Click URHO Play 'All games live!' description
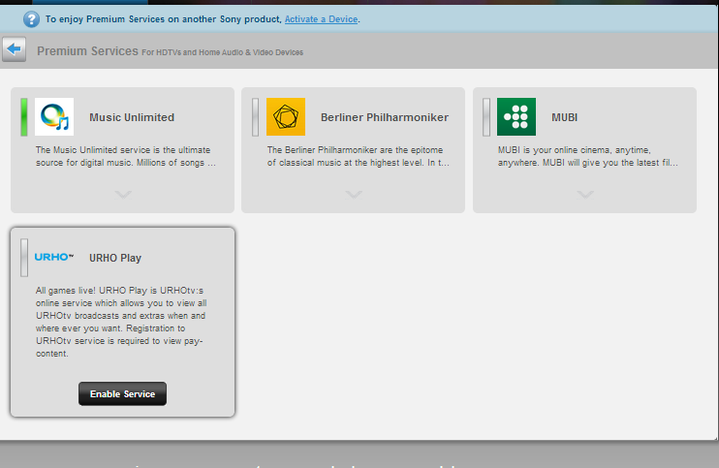 pos(121,322)
